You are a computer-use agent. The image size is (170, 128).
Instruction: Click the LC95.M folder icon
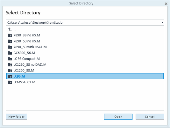pyautogui.click(x=10, y=77)
